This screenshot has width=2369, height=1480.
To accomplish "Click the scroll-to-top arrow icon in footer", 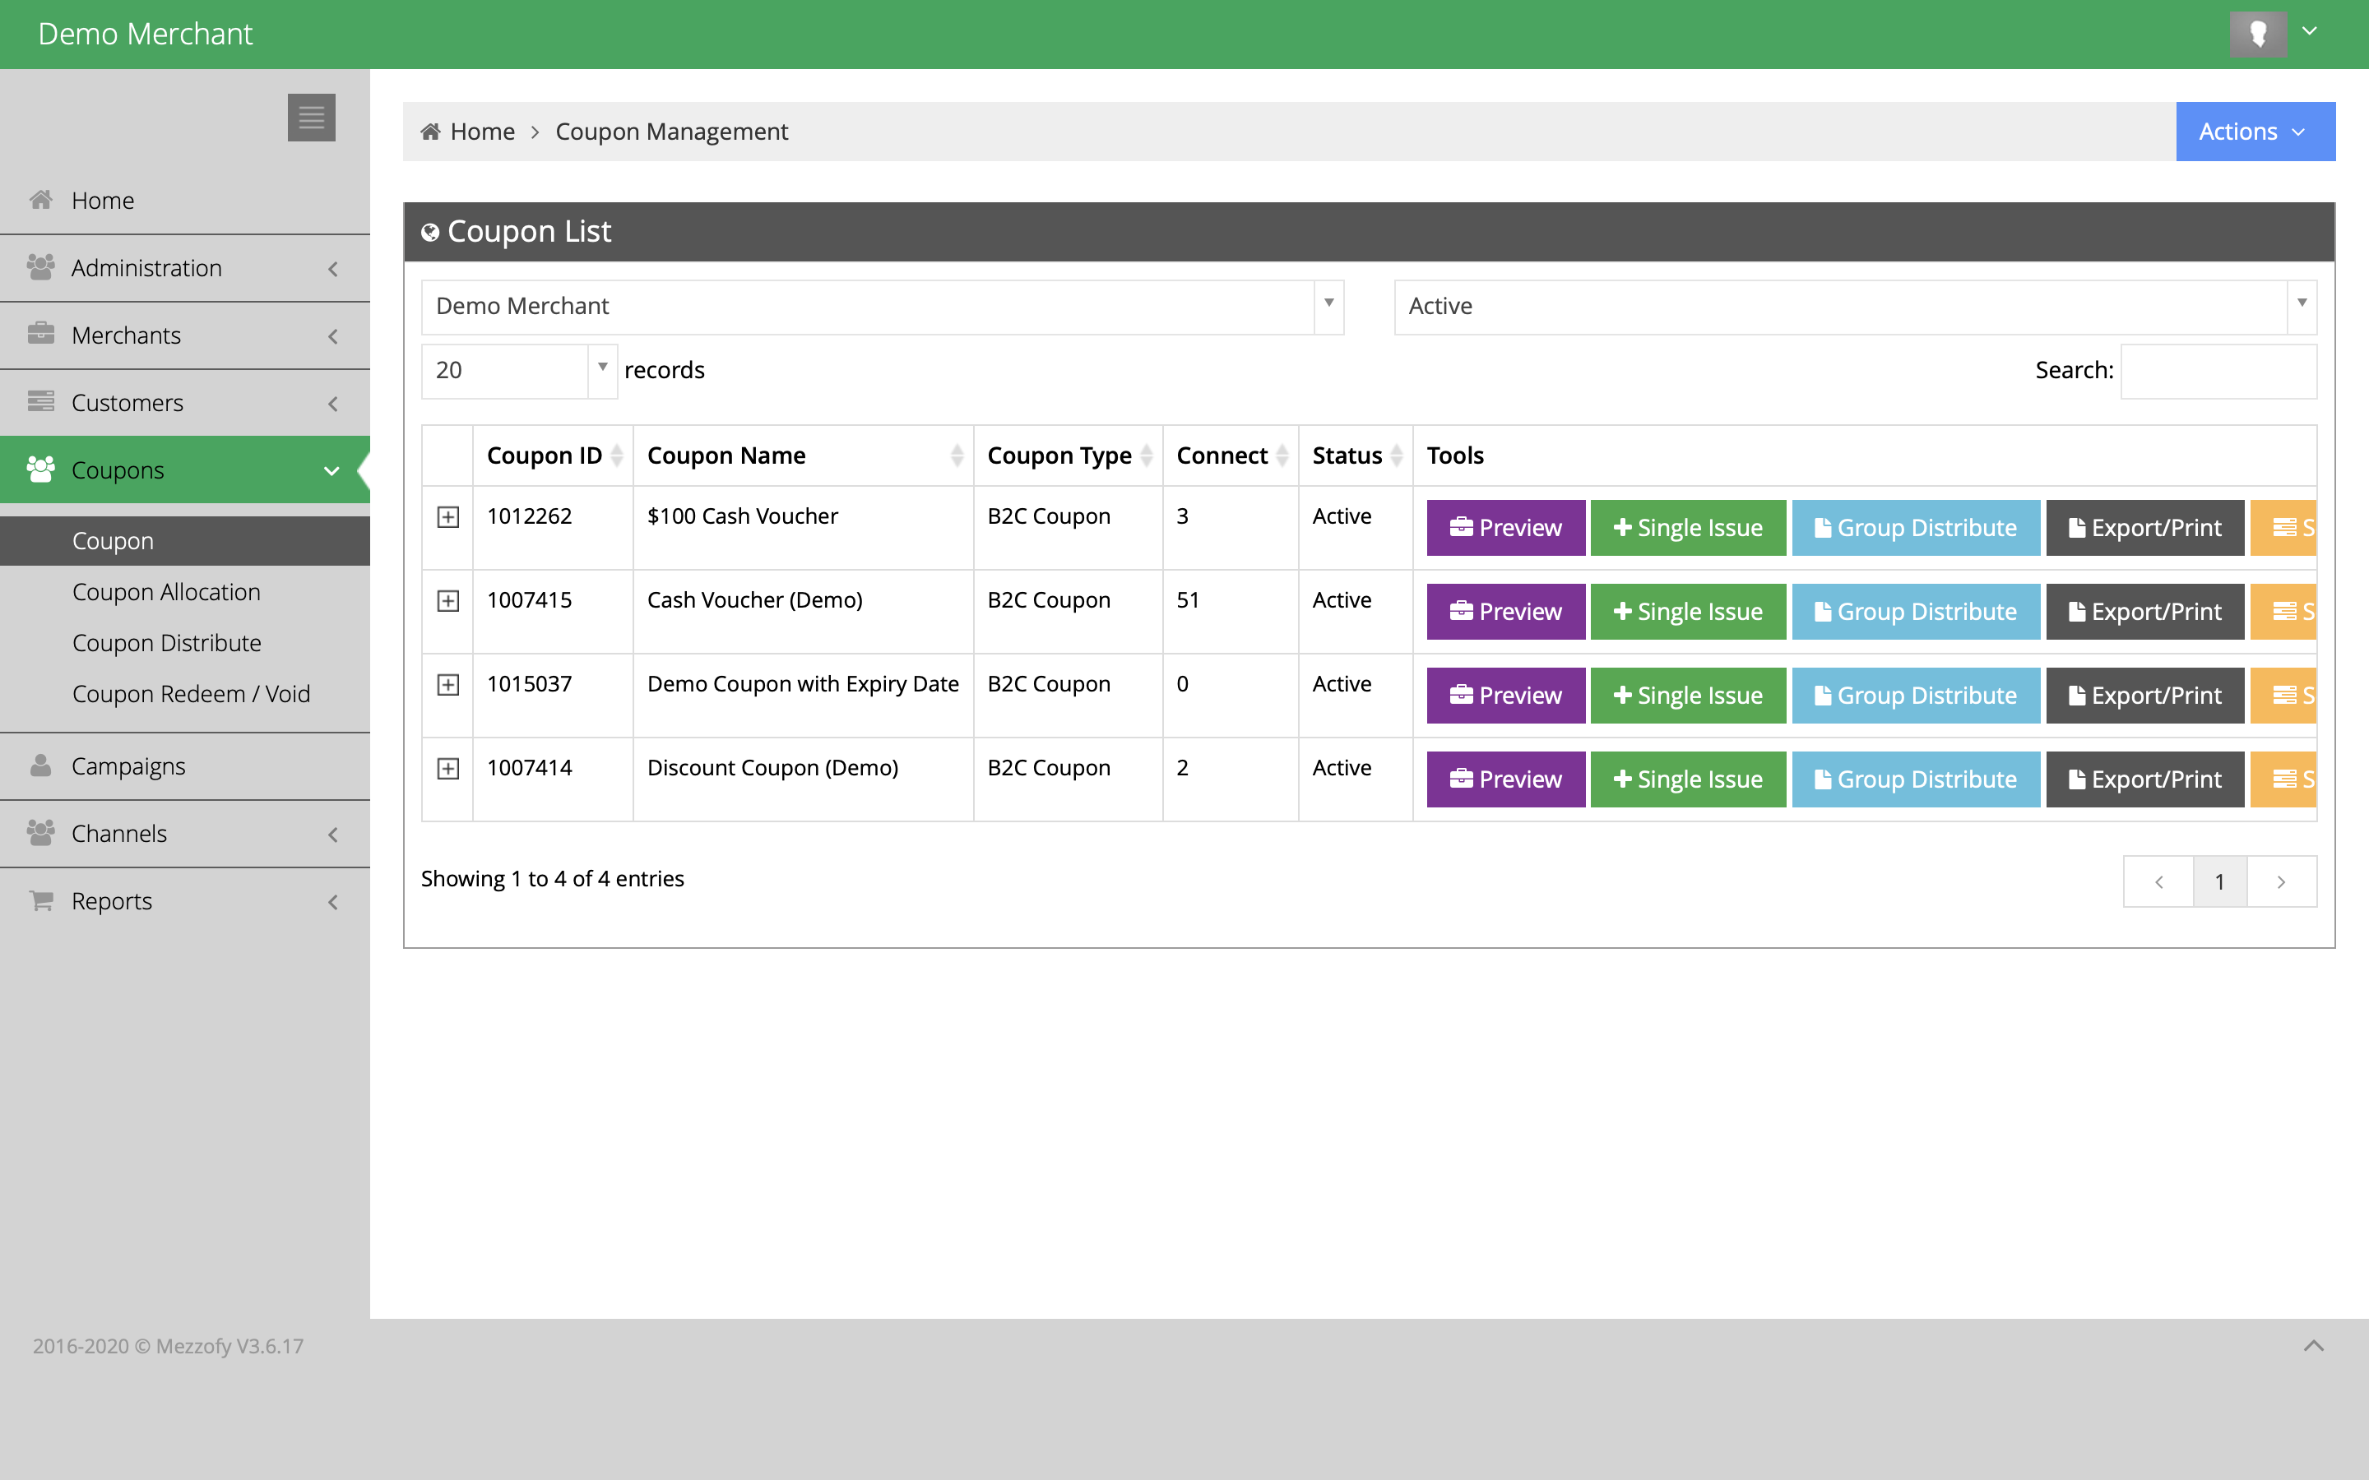I will 2313,1346.
